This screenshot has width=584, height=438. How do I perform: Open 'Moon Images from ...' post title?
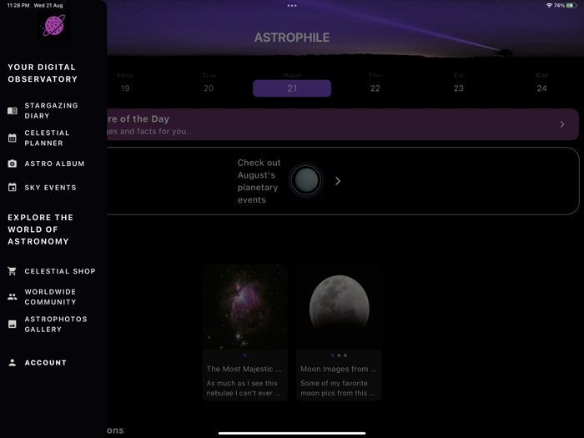point(338,369)
